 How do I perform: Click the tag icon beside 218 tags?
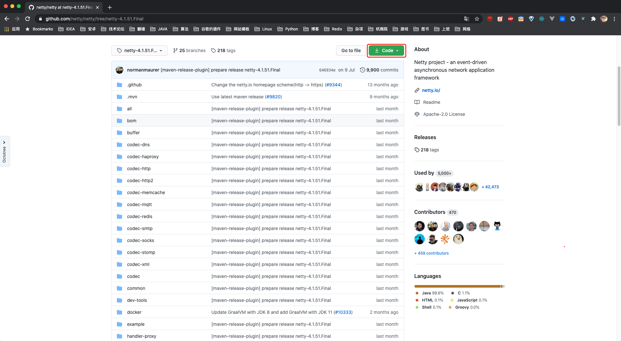(x=214, y=50)
